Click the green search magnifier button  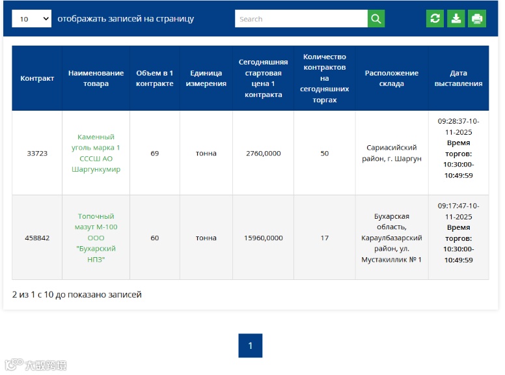376,19
